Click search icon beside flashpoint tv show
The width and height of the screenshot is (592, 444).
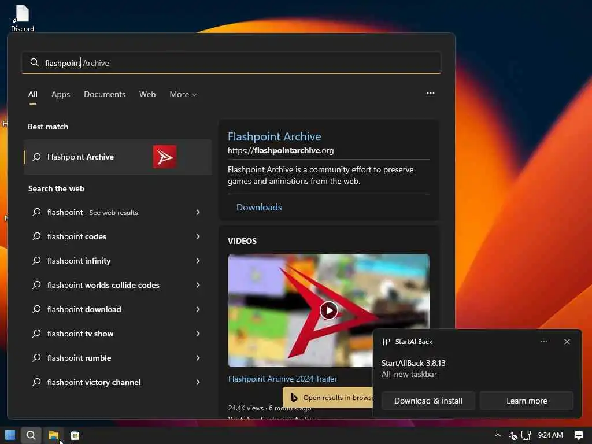click(36, 334)
